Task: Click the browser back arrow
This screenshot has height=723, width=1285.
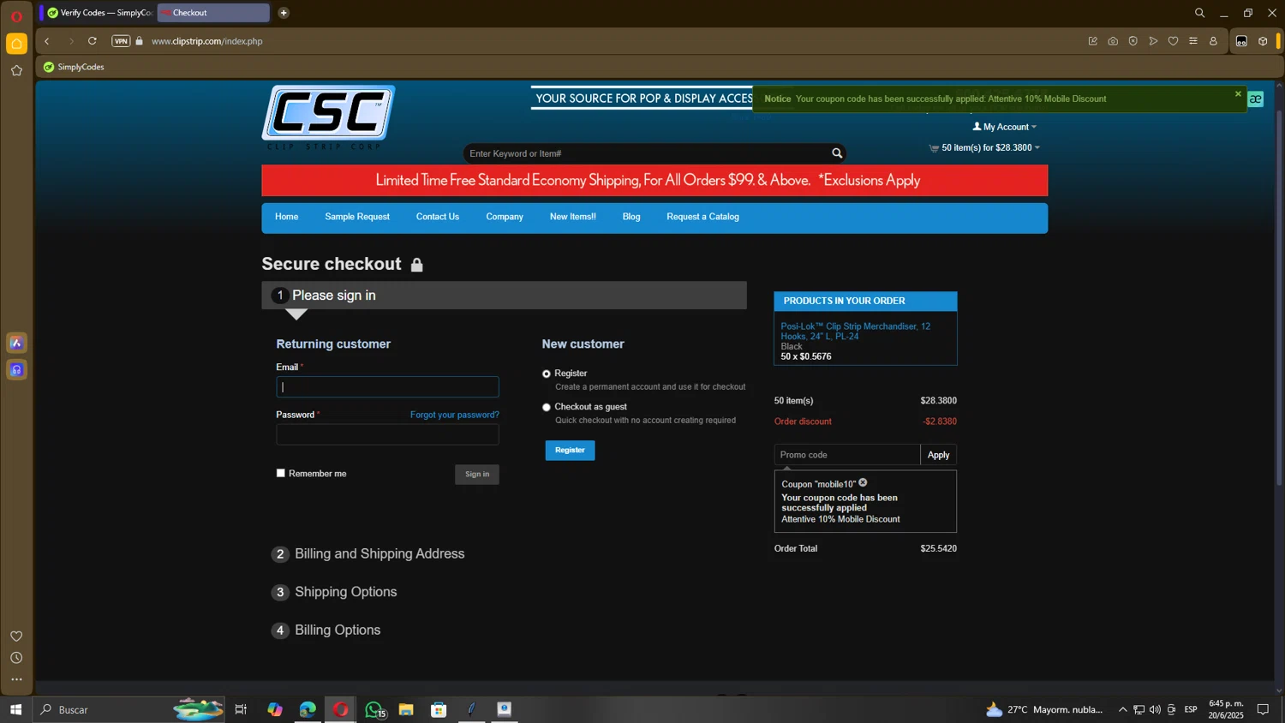Action: coord(47,41)
